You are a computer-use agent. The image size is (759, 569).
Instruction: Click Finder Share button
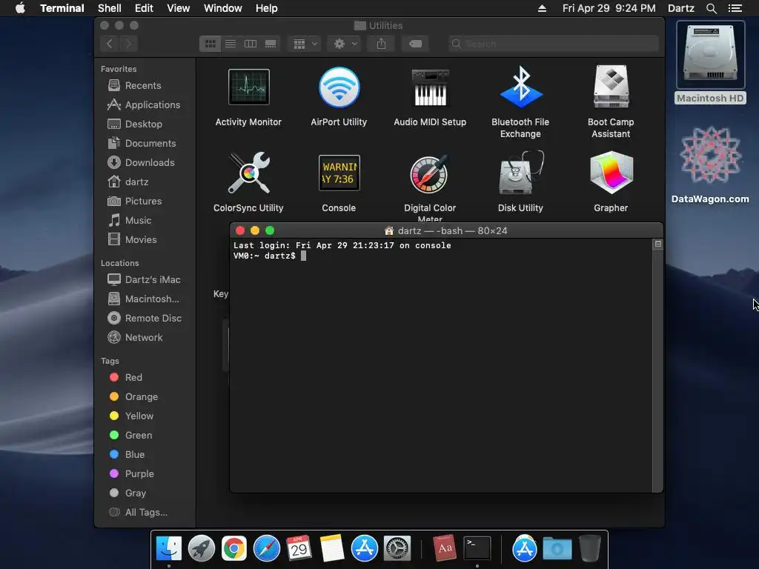pyautogui.click(x=382, y=44)
